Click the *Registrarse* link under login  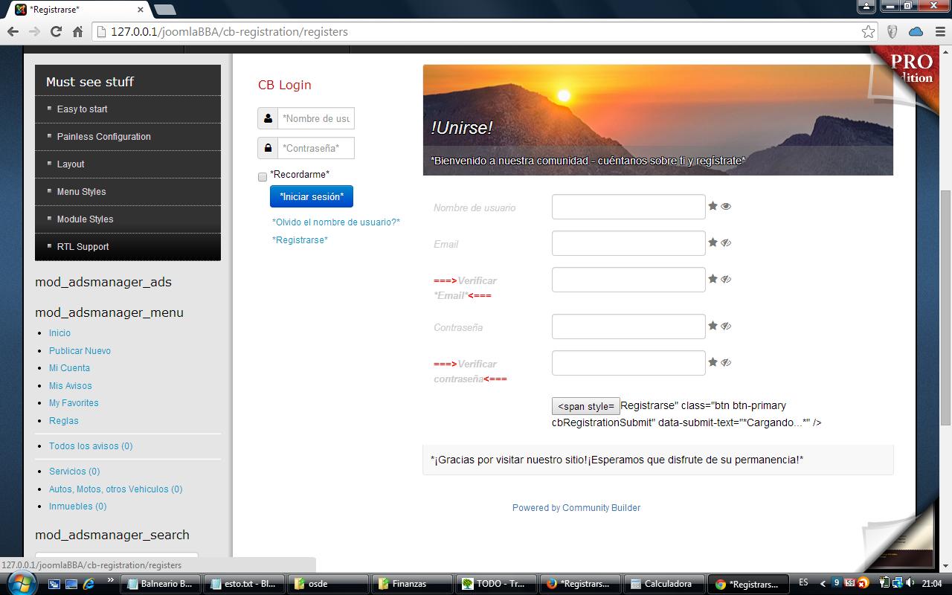[300, 240]
